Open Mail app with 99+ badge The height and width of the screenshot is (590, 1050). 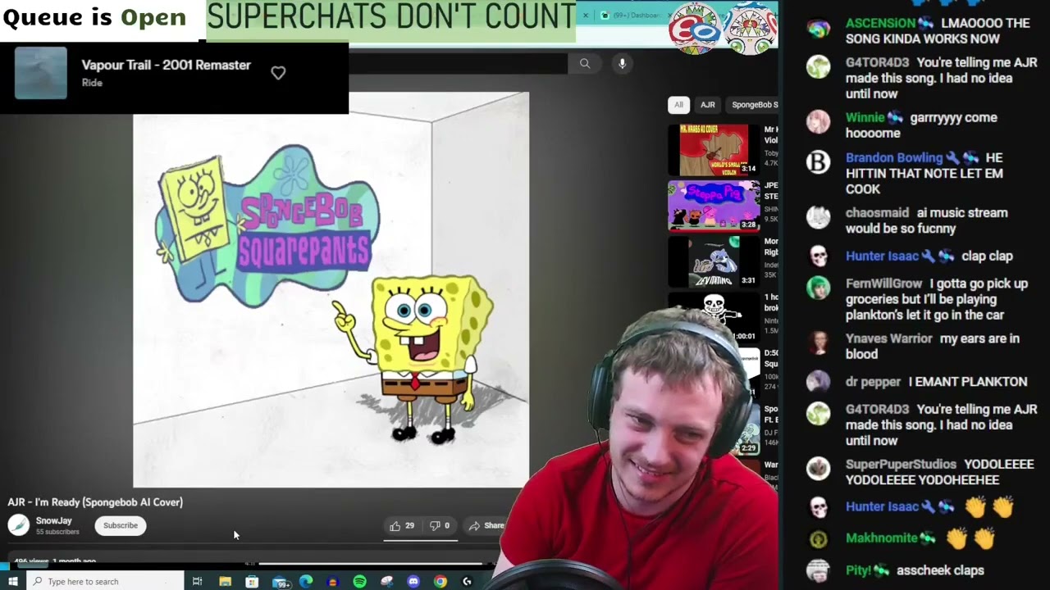coord(281,582)
